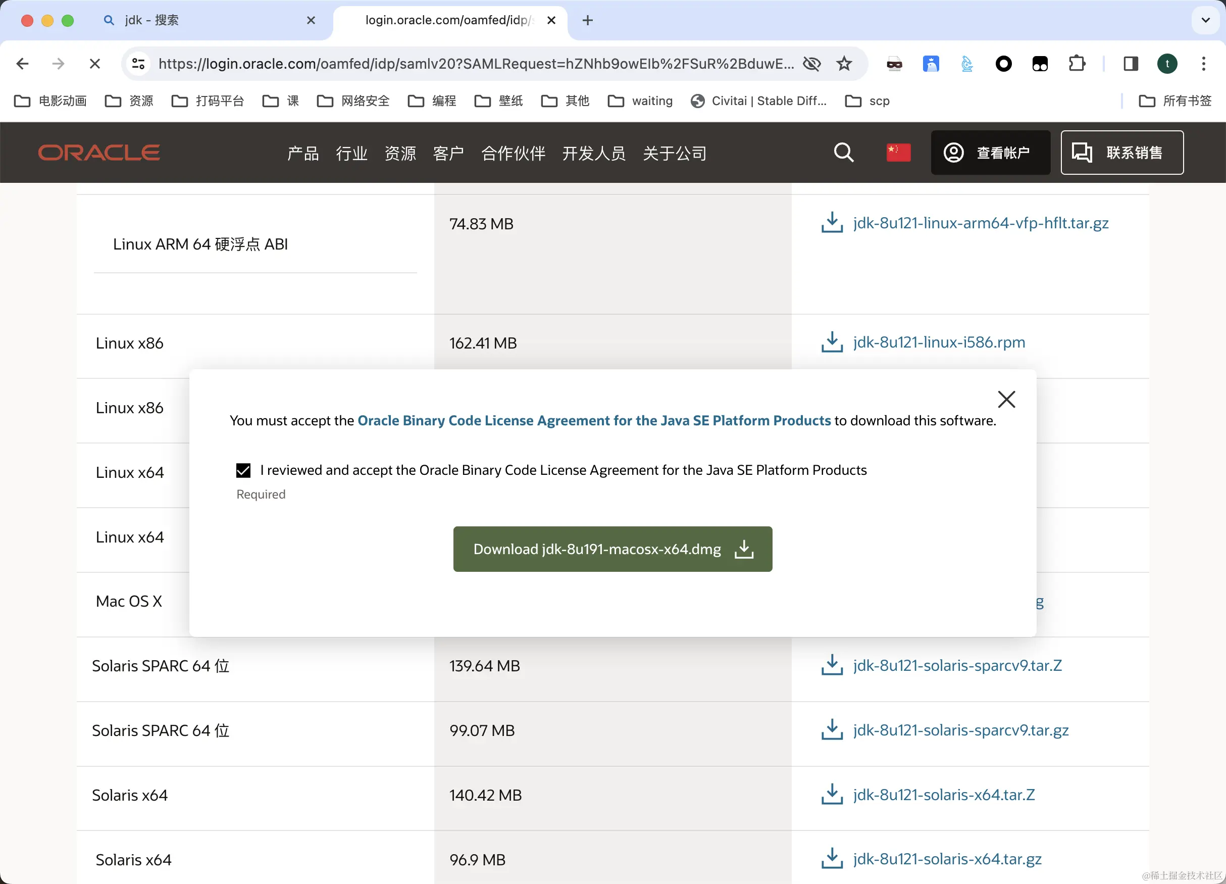1226x884 pixels.
Task: Click the China flag country selector
Action: pyautogui.click(x=898, y=153)
